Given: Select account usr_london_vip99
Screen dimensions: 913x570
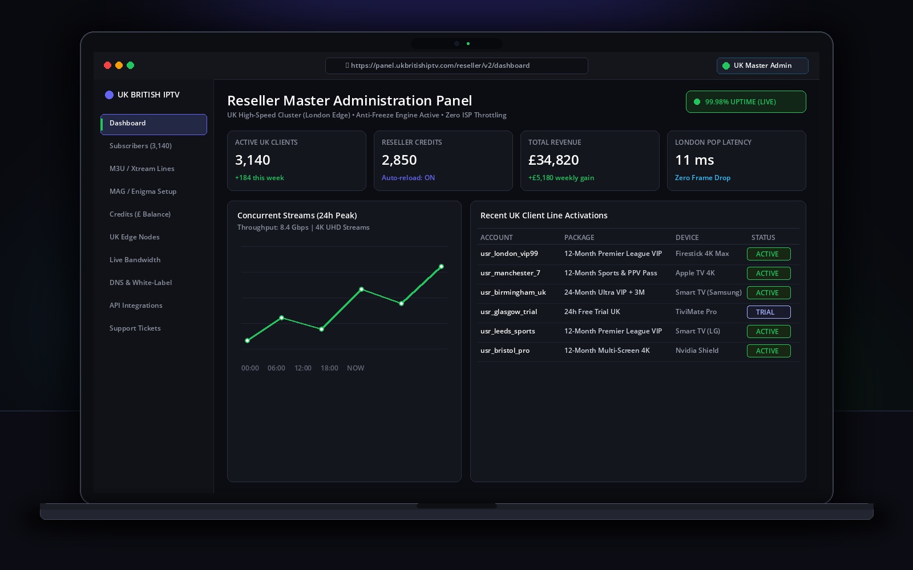Looking at the screenshot, I should (x=509, y=254).
